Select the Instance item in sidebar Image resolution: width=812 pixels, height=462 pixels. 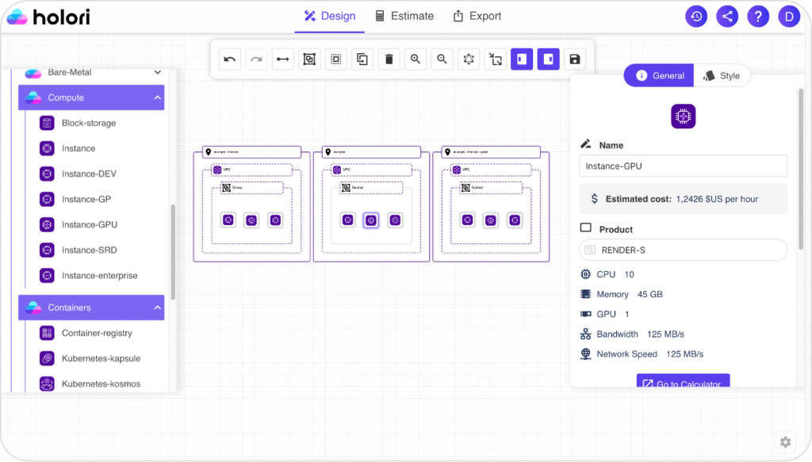pyautogui.click(x=79, y=148)
